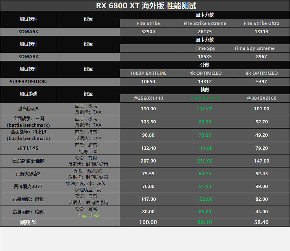Select the 4k OPTIMIZED header cell
Viewport: 290px width, 251px height.
click(205, 73)
